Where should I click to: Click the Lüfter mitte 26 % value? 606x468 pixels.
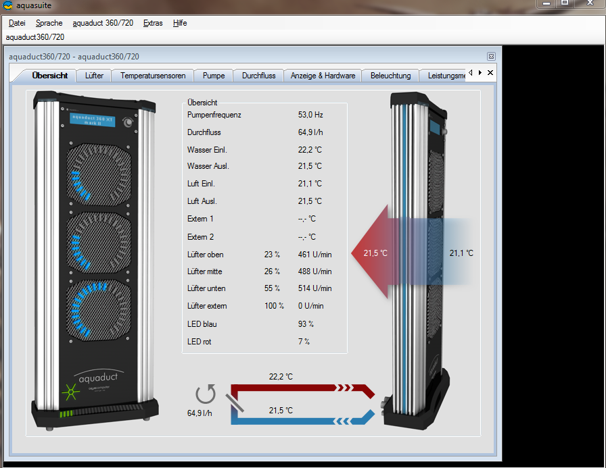(272, 271)
